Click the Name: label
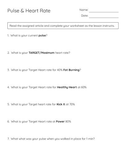 coord(84,10)
